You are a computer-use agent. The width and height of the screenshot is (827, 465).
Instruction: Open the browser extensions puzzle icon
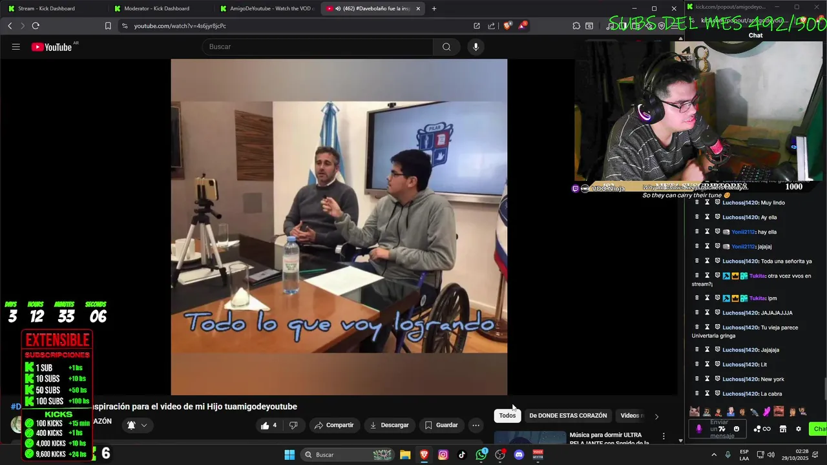point(576,26)
